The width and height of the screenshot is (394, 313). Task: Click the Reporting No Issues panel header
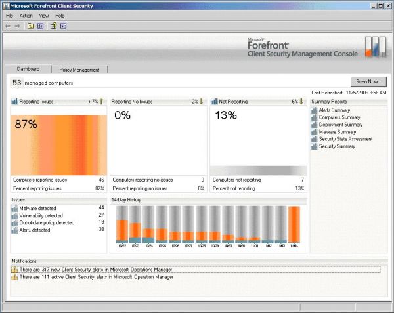pos(158,102)
